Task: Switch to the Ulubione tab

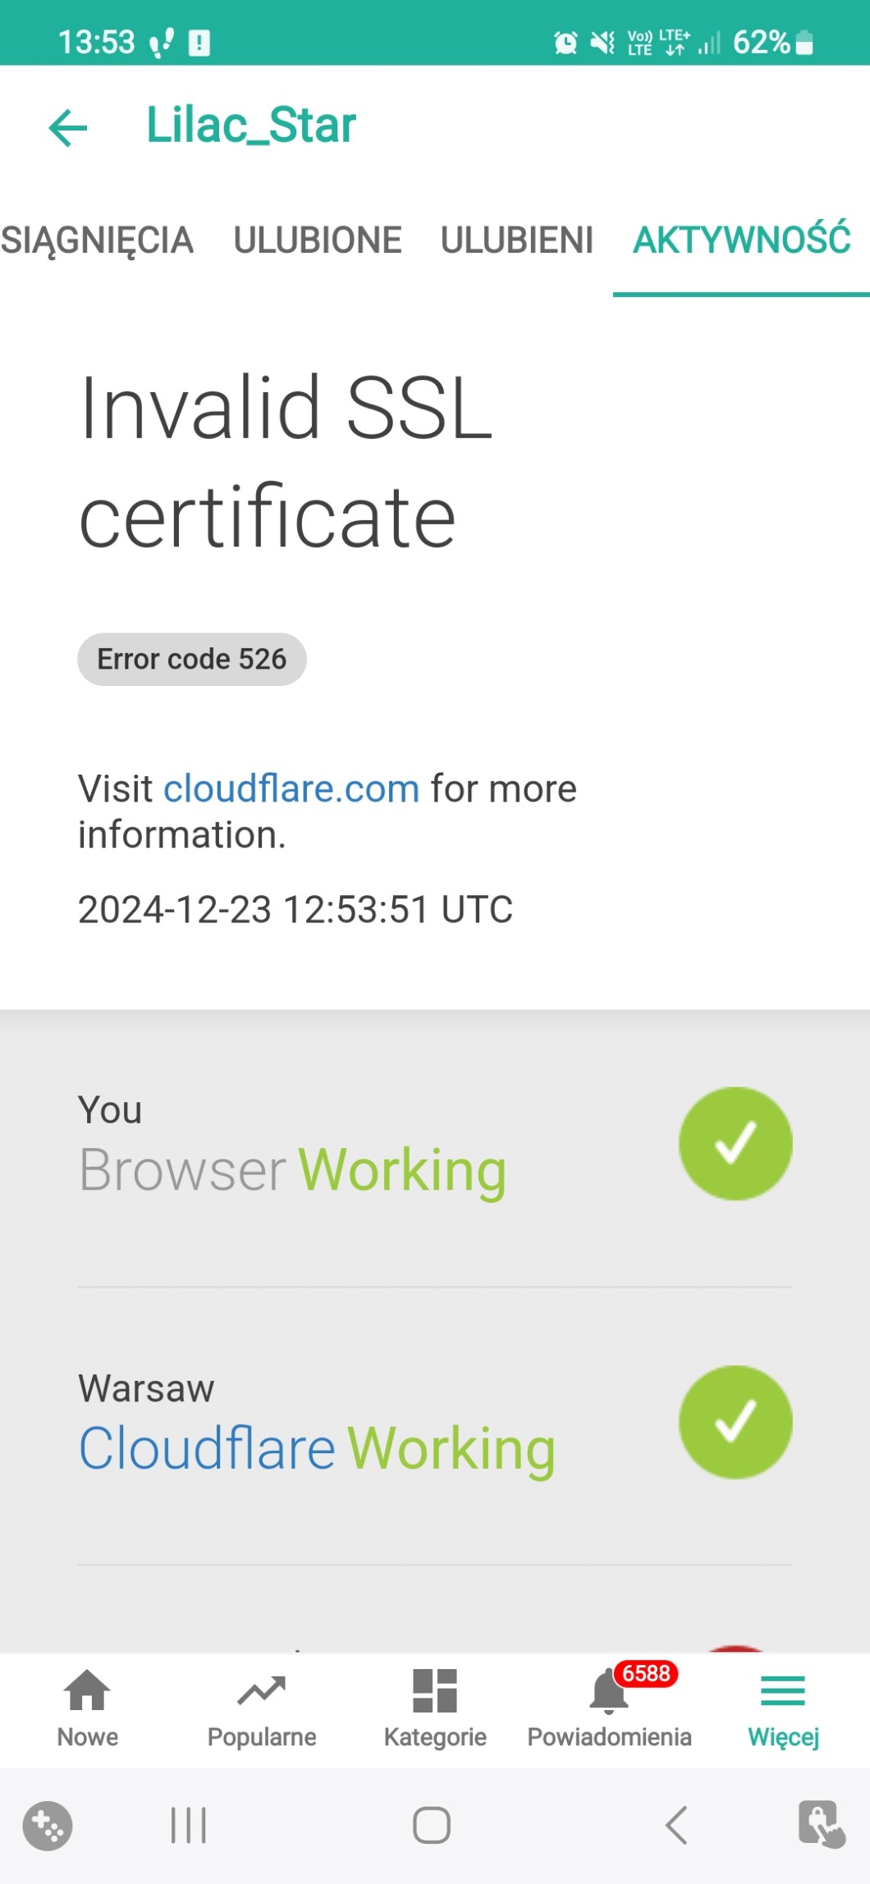Action: [318, 240]
